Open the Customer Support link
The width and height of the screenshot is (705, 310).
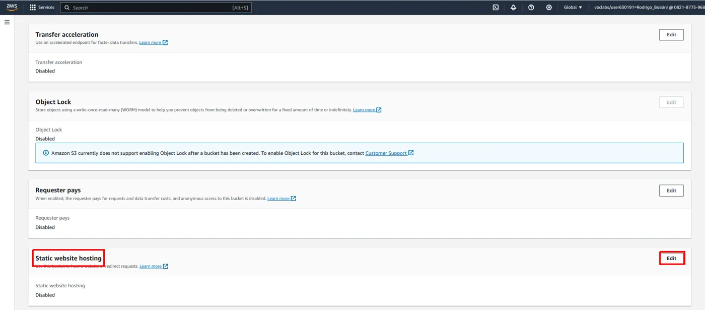pyautogui.click(x=389, y=153)
